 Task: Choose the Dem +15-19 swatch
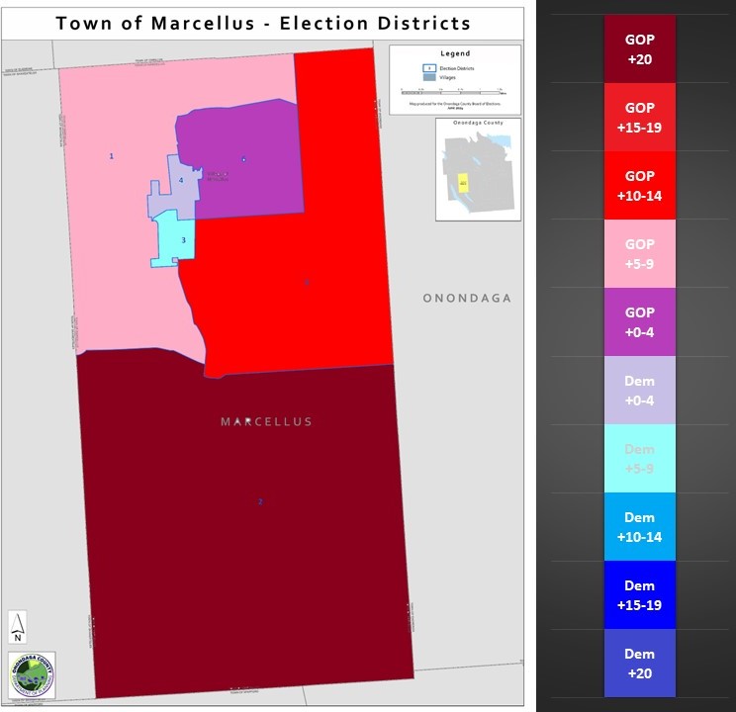pyautogui.click(x=639, y=594)
